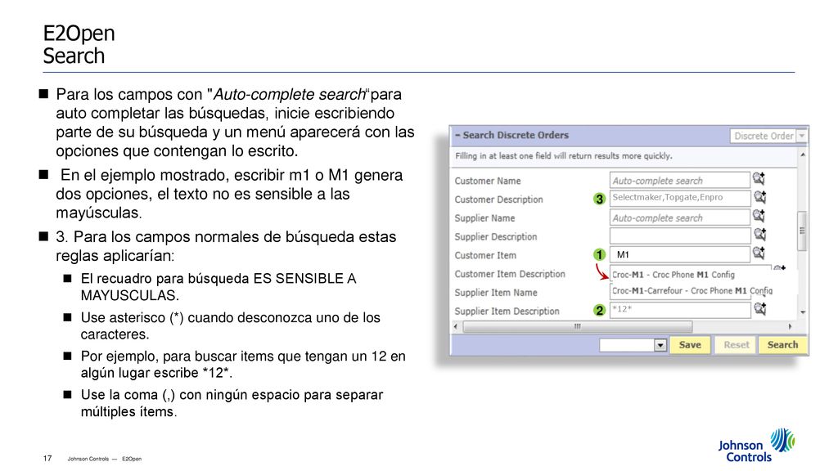Focus the Customer Name auto-complete field

coord(680,181)
